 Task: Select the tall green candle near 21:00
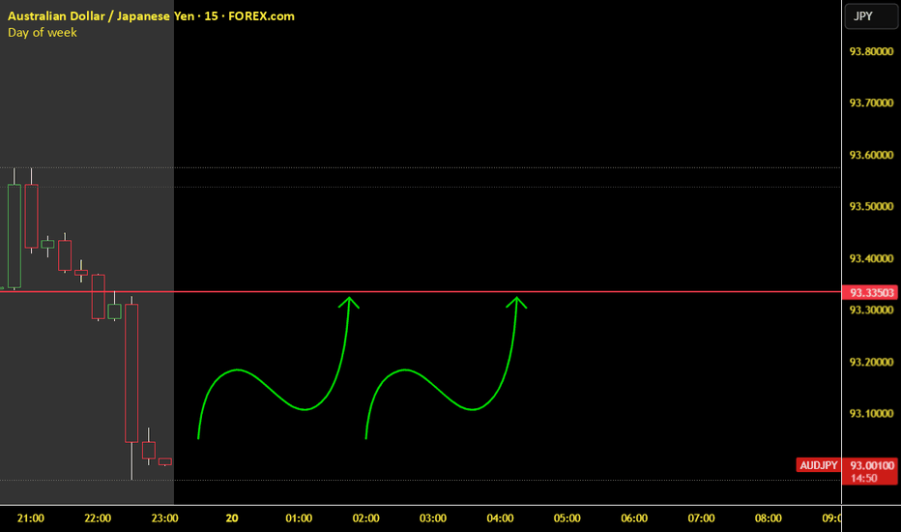tap(15, 236)
